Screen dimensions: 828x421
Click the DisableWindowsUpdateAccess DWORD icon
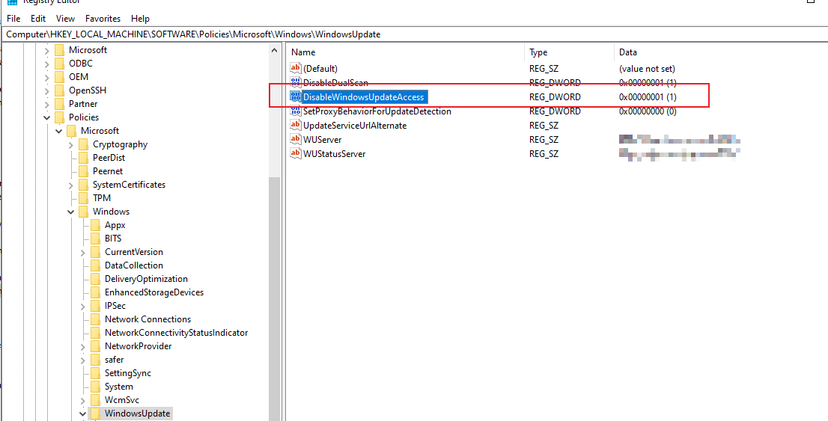(x=295, y=97)
